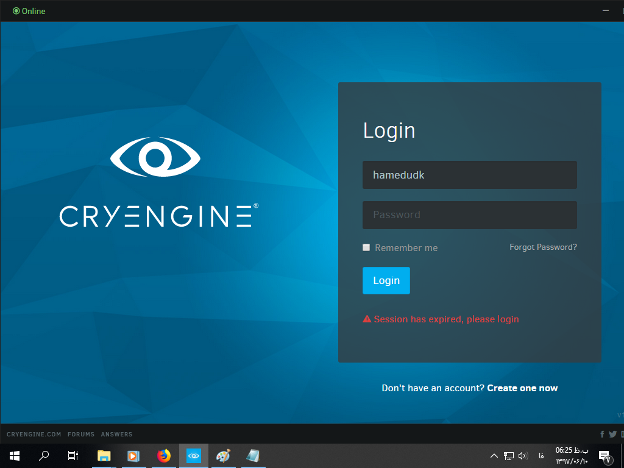Open the notepad taskbar icon
624x468 pixels.
(x=253, y=456)
